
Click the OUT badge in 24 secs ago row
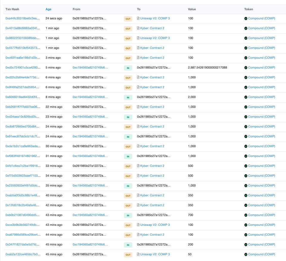(x=128, y=19)
